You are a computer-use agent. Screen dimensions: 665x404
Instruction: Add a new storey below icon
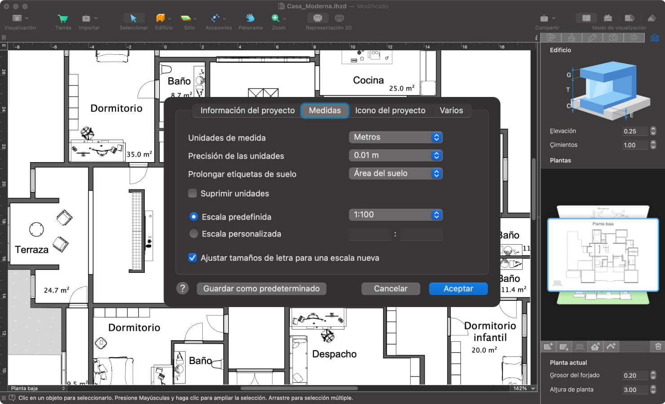(x=564, y=347)
